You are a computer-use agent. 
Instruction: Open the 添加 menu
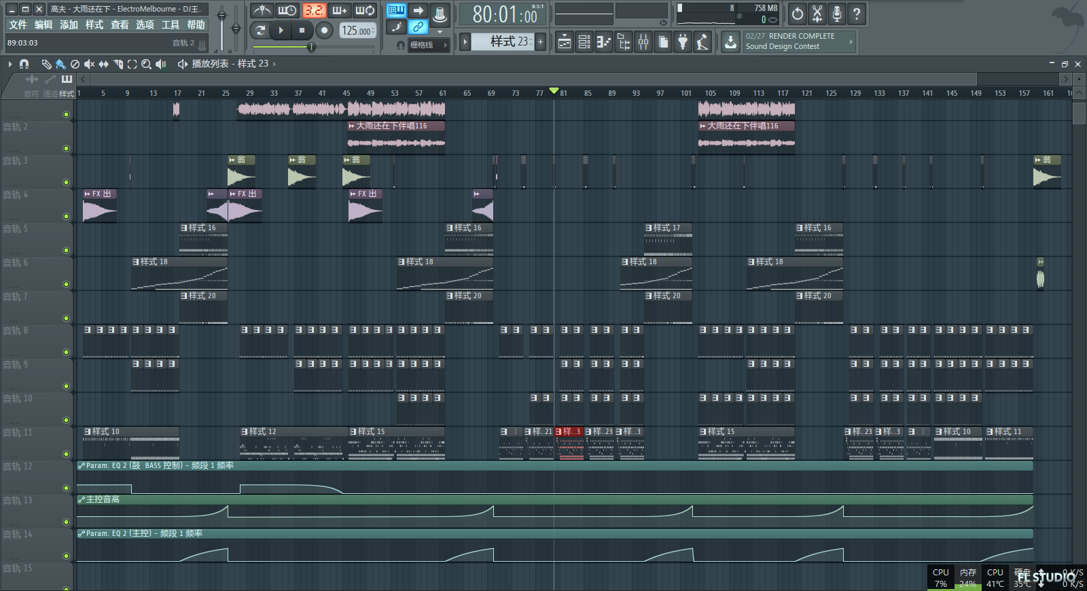tap(69, 25)
